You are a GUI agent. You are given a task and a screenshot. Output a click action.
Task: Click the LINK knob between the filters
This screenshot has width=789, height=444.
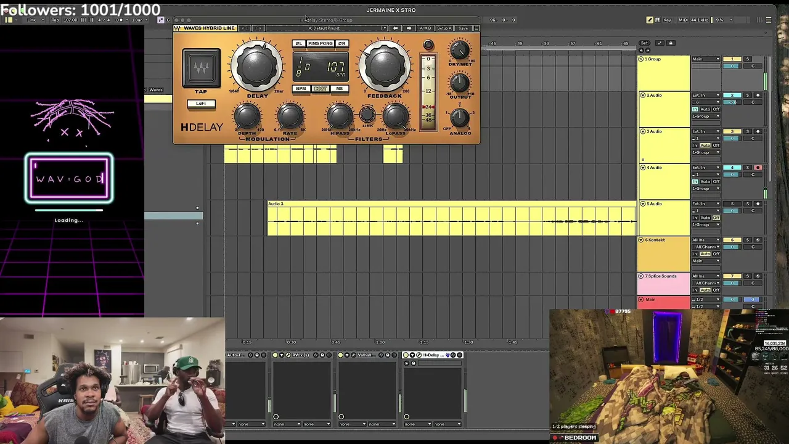367,113
